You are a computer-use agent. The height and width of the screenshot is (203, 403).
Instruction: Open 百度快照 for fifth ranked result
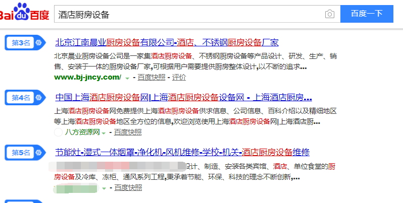128,187
